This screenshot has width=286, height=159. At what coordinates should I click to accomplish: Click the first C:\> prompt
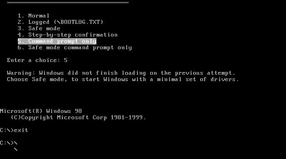click(x=7, y=130)
